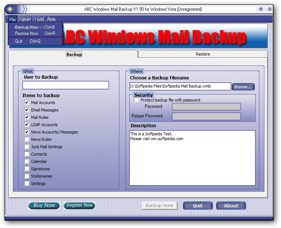This screenshot has width=281, height=228.
Task: Select Quit Ctrl+Q in File menu
Action: coord(35,41)
